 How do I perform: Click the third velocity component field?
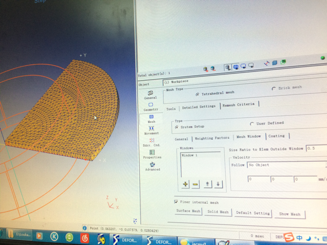tap(306, 179)
